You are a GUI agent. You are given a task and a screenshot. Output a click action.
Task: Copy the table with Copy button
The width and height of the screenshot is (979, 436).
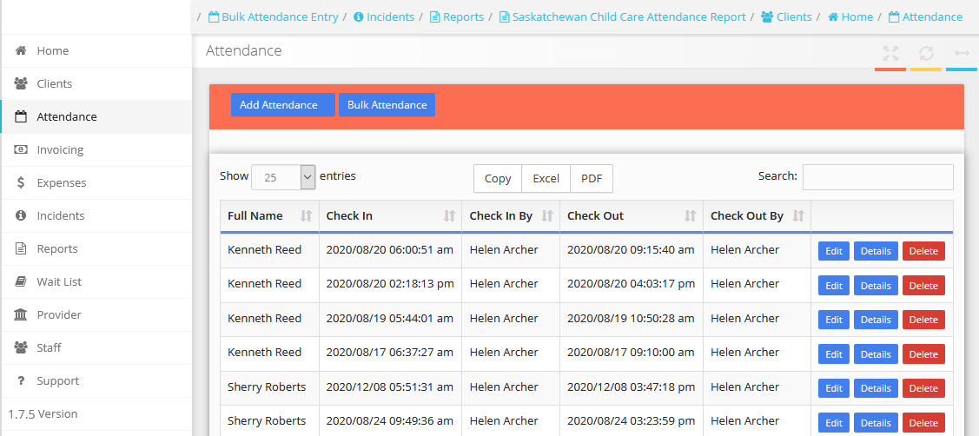coord(498,178)
